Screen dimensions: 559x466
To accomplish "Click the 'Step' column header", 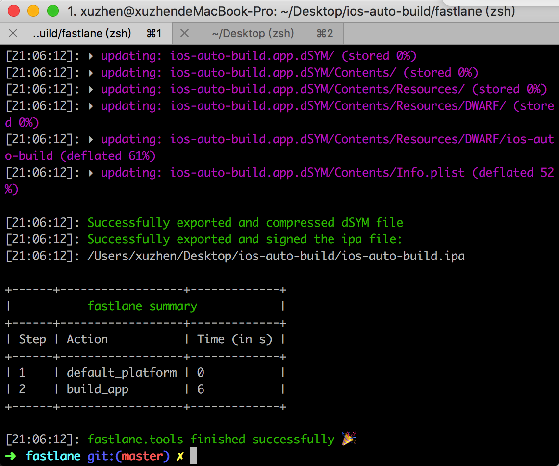I will pyautogui.click(x=32, y=339).
